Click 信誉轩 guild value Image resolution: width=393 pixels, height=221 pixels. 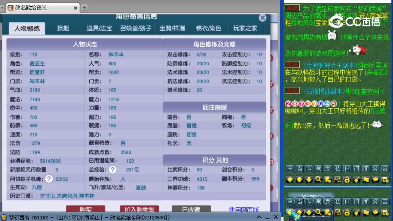(37, 72)
